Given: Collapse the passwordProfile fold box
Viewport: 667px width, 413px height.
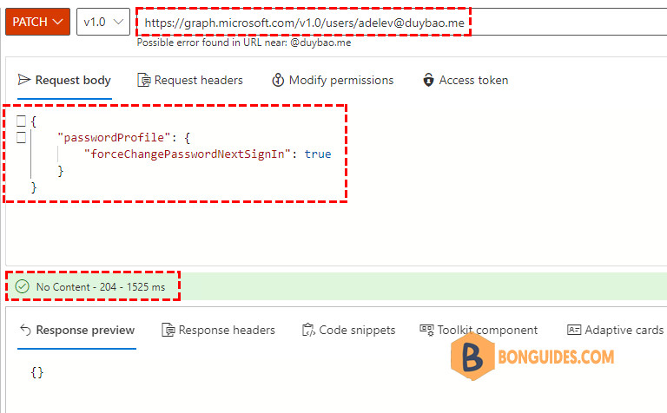Looking at the screenshot, I should (x=21, y=138).
